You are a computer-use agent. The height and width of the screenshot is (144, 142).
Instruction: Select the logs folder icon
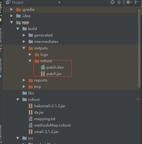pyautogui.click(x=37, y=55)
